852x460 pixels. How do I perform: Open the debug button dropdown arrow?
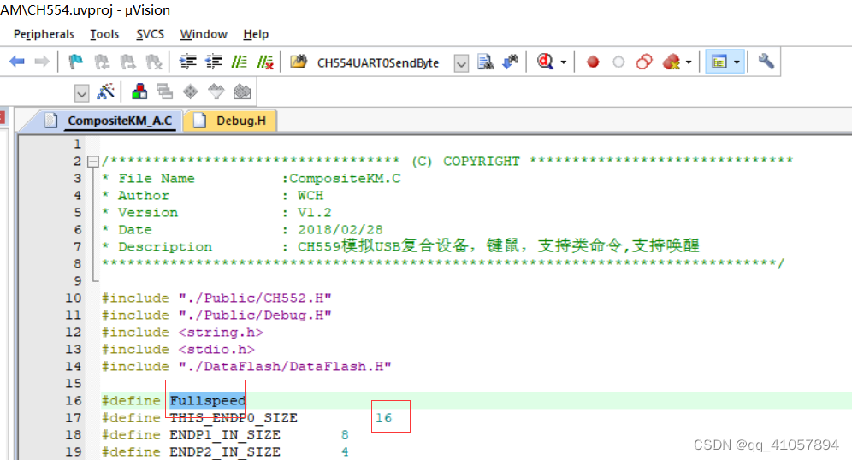pyautogui.click(x=564, y=62)
